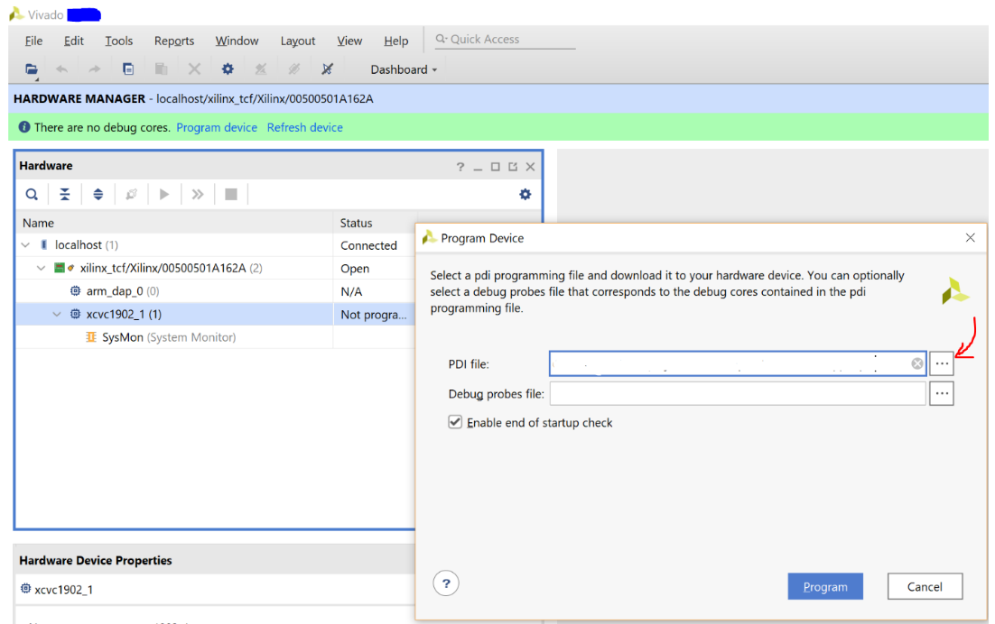
Task: Click the Refresh device link
Action: (304, 127)
